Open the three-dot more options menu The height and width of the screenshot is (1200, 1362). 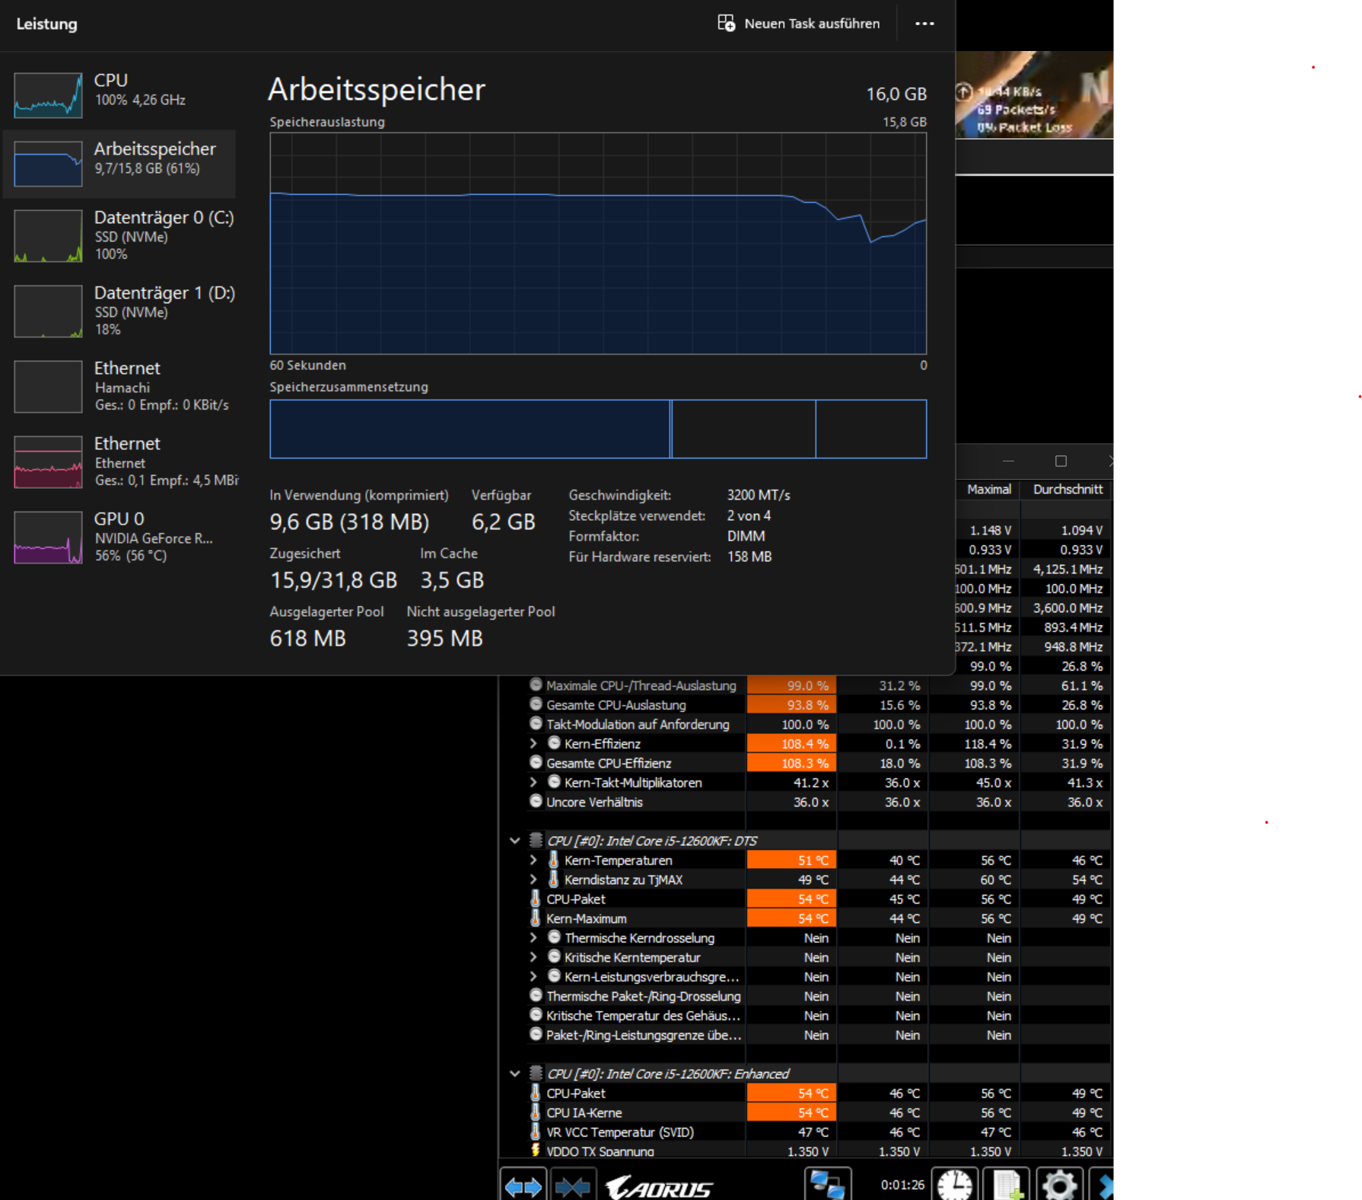click(924, 24)
